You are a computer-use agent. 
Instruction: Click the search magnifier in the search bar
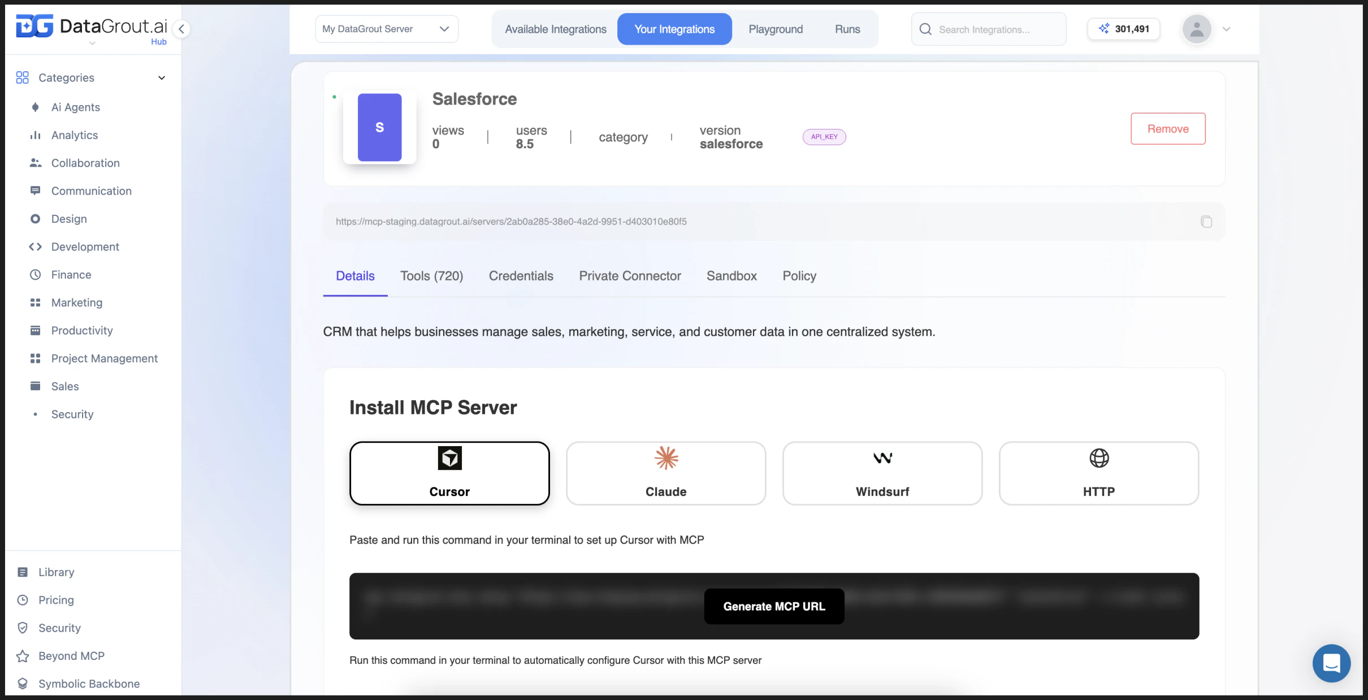point(925,29)
